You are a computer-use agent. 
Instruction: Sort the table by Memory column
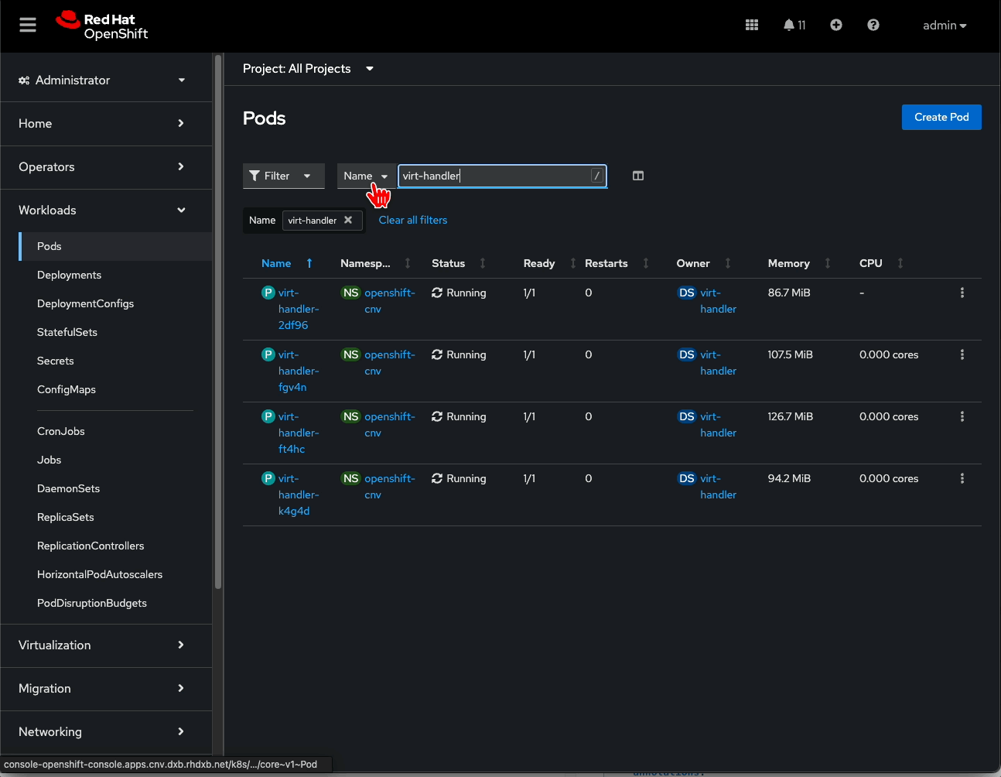788,263
